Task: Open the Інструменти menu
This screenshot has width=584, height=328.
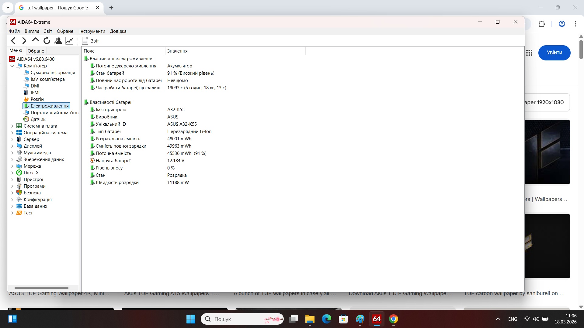Action: 92,31
